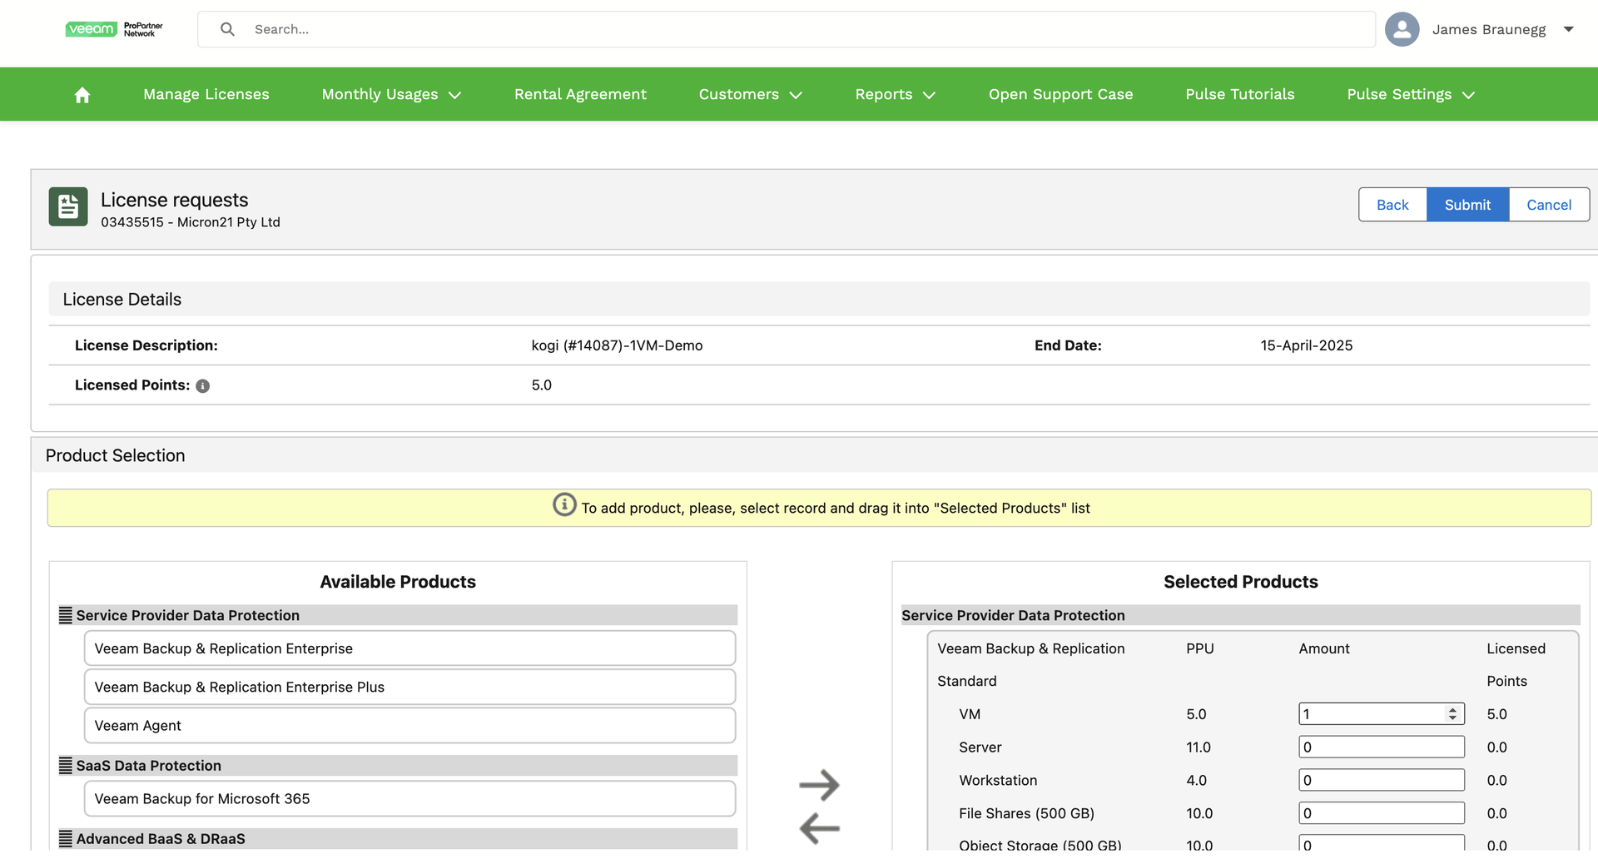The image size is (1598, 859).
Task: Click the Workstation amount input field
Action: click(x=1382, y=780)
